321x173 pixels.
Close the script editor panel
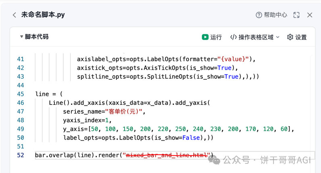[x=310, y=15]
